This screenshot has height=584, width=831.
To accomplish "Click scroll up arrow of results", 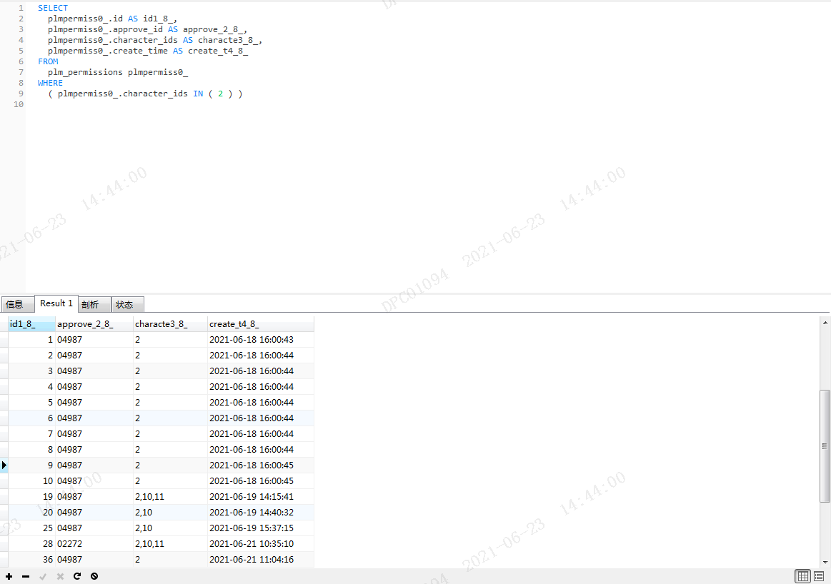I will 825,323.
